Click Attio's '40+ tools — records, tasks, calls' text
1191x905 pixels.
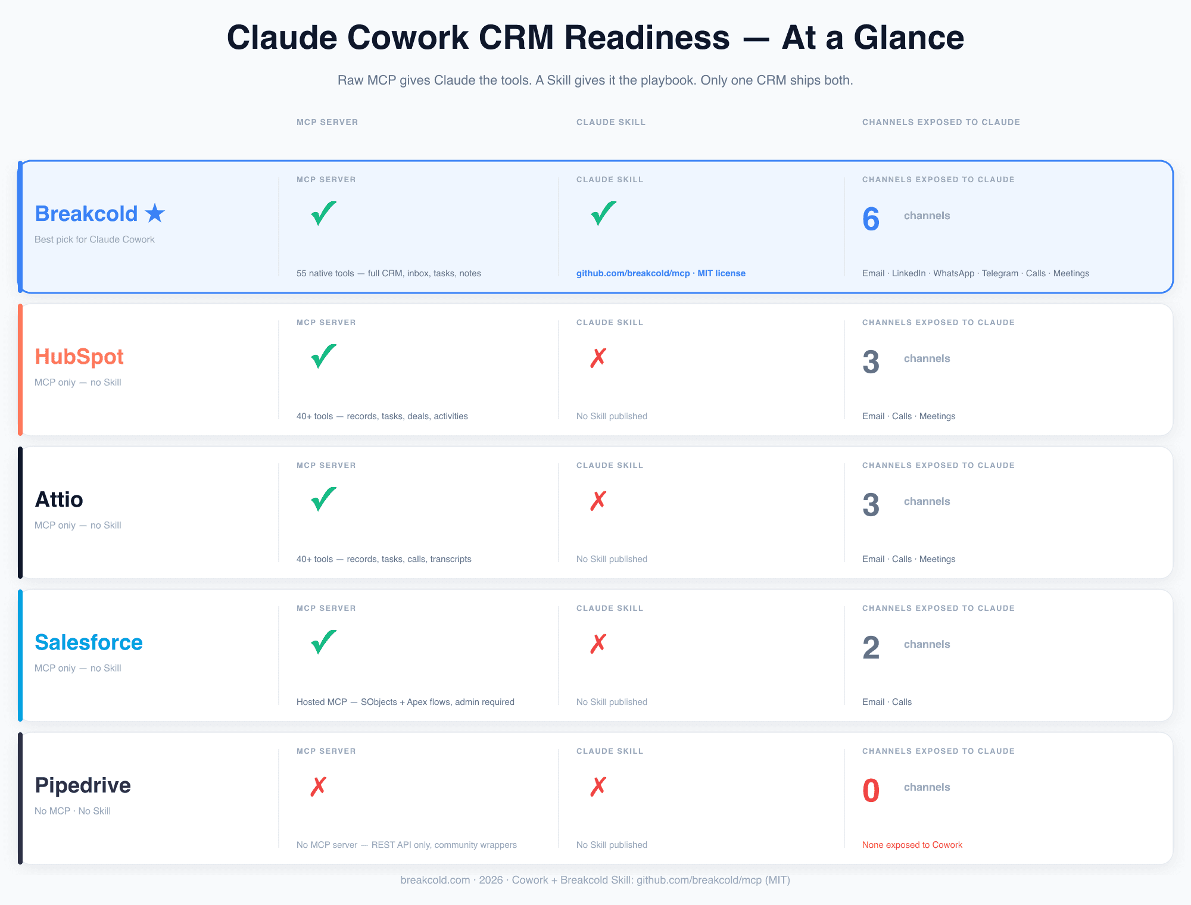[384, 559]
